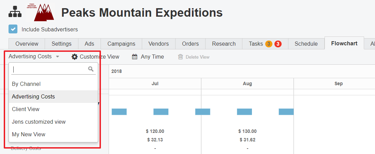Click the trash icon for Delete View
The image size is (375, 154).
click(x=180, y=57)
